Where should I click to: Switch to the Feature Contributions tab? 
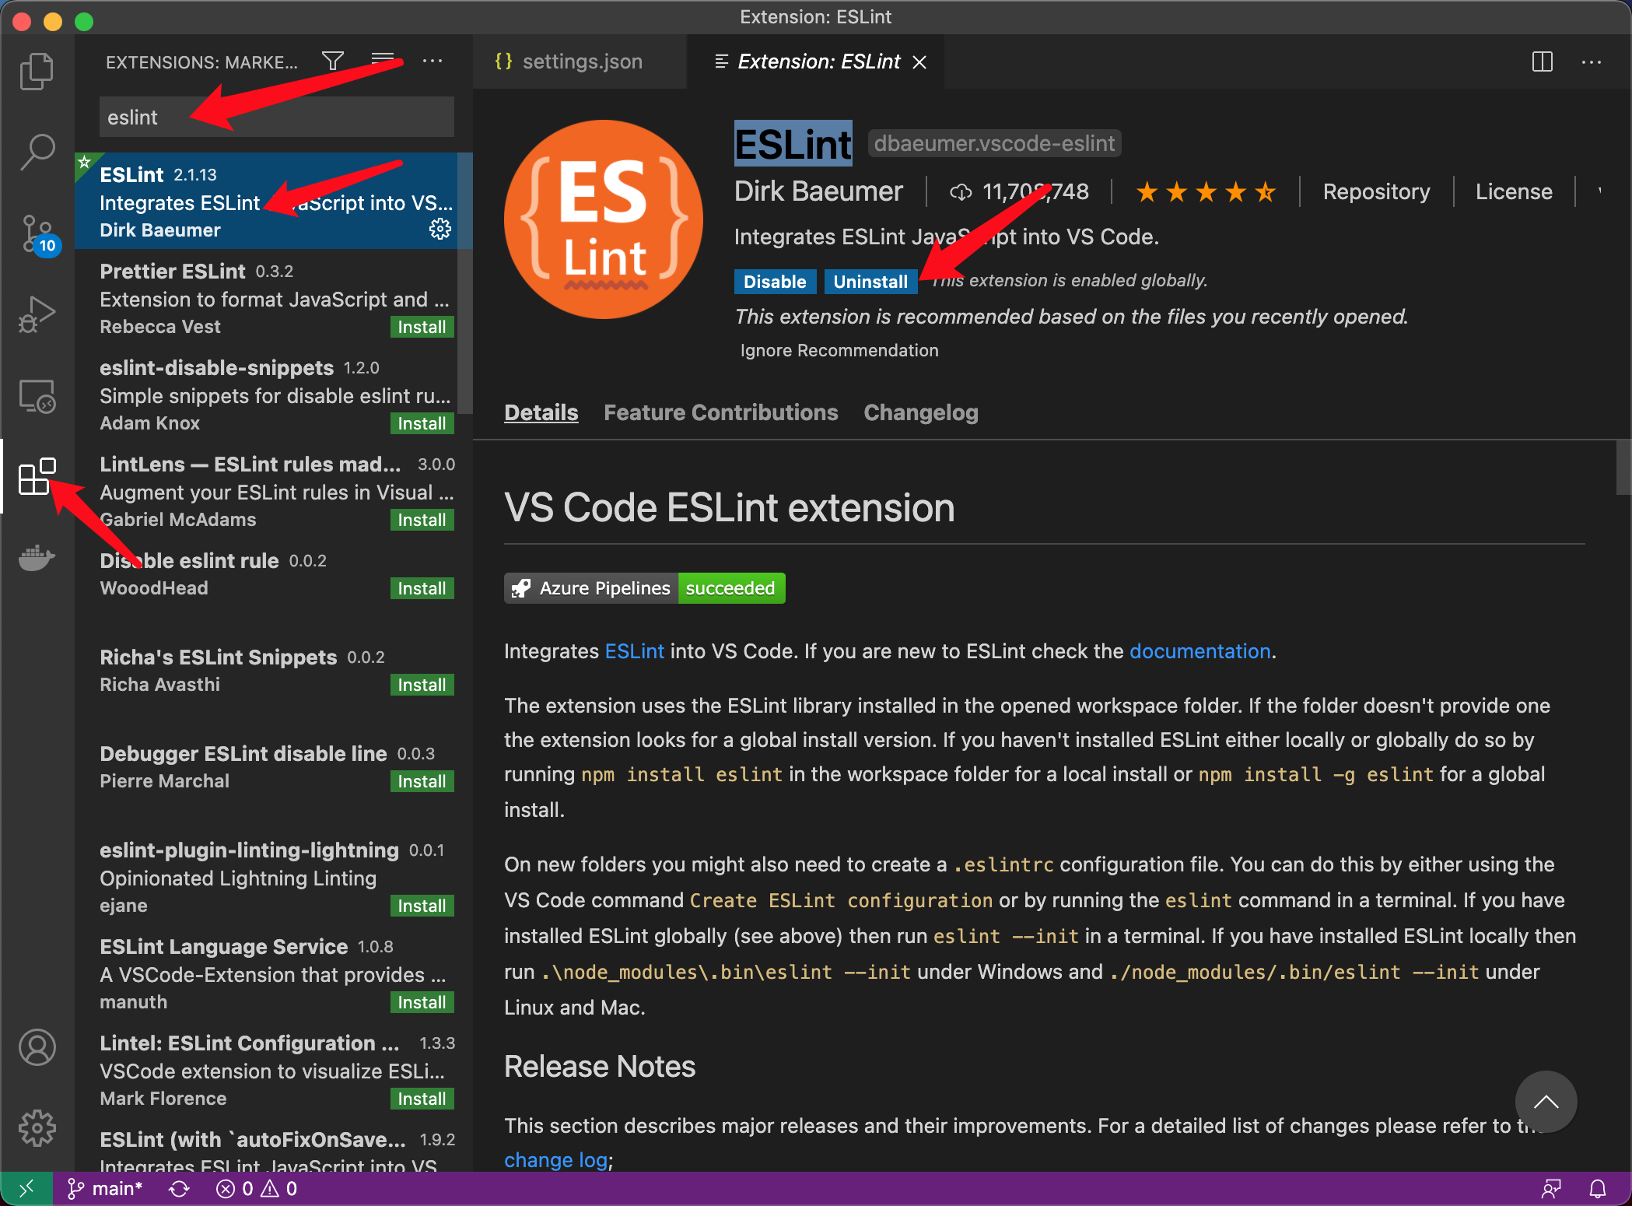pyautogui.click(x=720, y=412)
